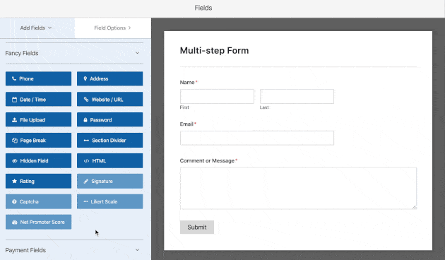
Task: Add the HTML field
Action: tap(109, 160)
